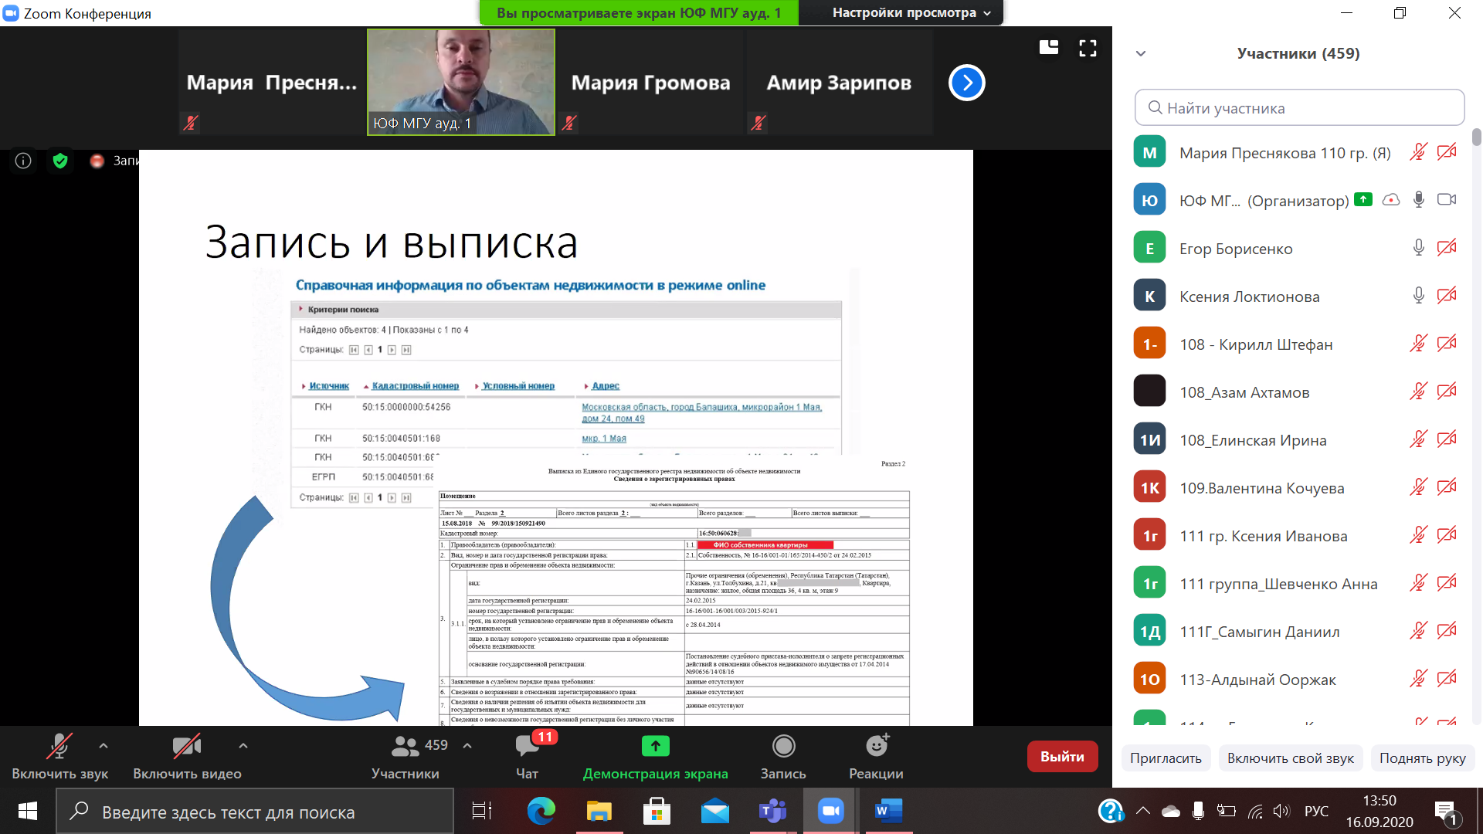This screenshot has height=834, width=1483.
Task: Select participant 113-Алдынай Ооржак
Action: [1299, 679]
